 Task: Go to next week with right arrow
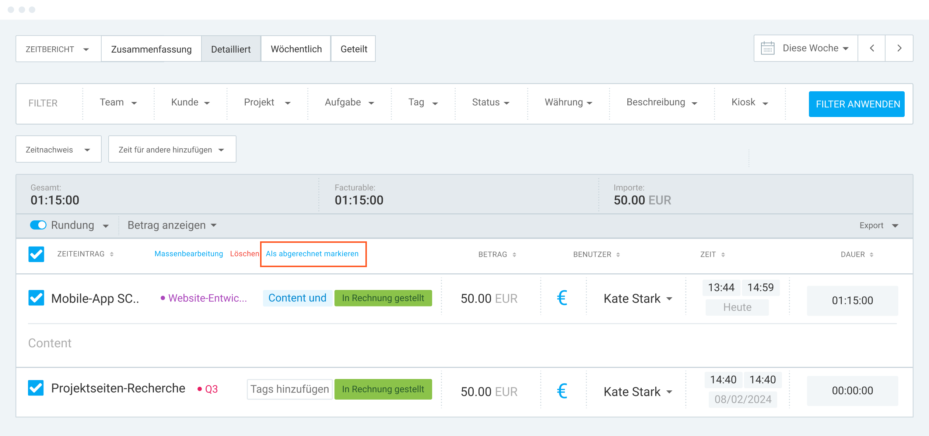(899, 48)
